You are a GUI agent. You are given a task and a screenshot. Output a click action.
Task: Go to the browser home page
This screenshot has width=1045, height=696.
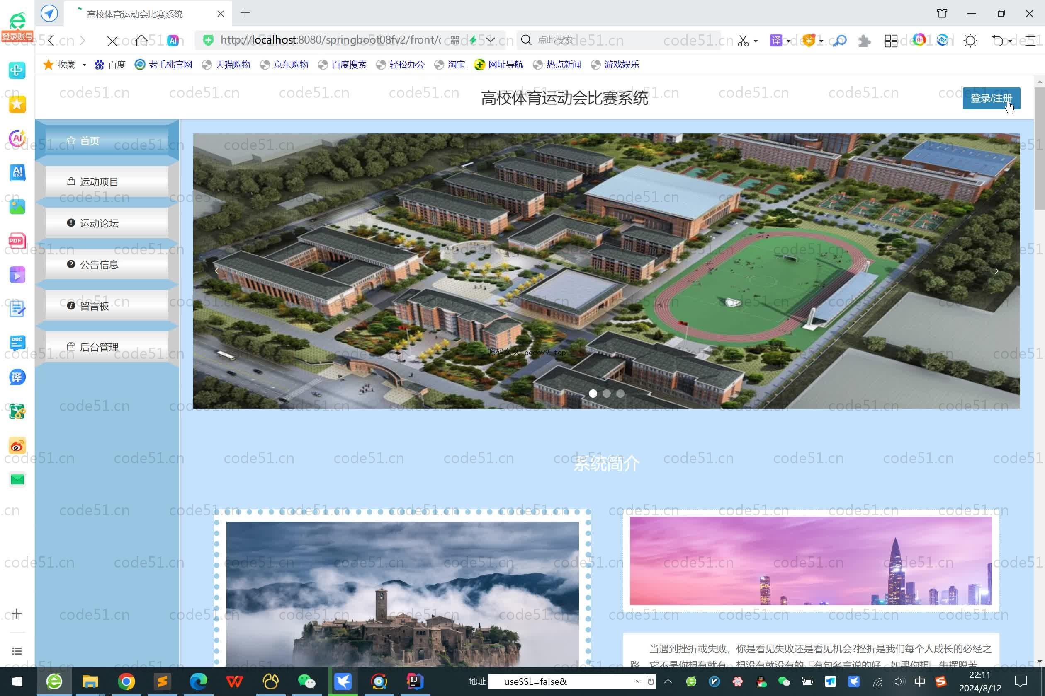tap(142, 41)
